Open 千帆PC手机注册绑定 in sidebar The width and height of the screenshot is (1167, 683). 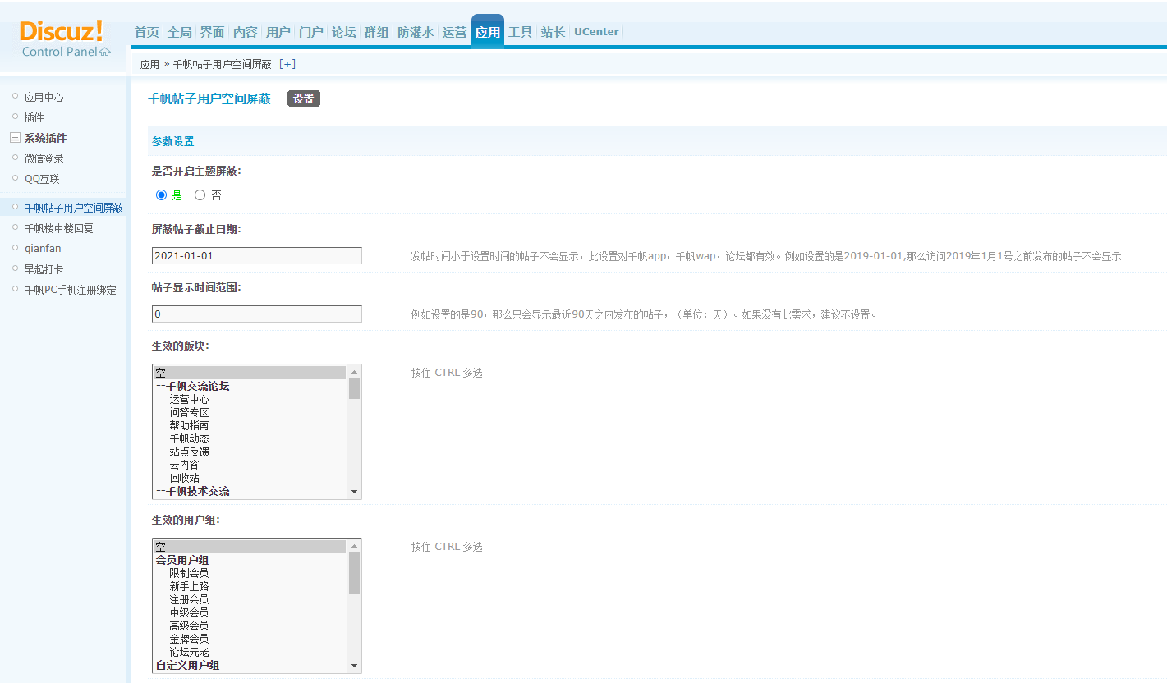pyautogui.click(x=70, y=290)
